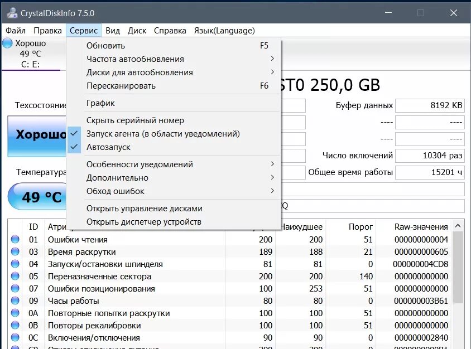Screen dimensions: 471x349
Task: Open the Вид menu
Action: (113, 31)
